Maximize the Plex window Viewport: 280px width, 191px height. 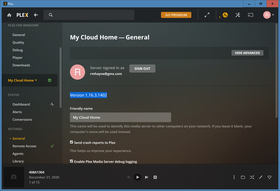point(261,4)
